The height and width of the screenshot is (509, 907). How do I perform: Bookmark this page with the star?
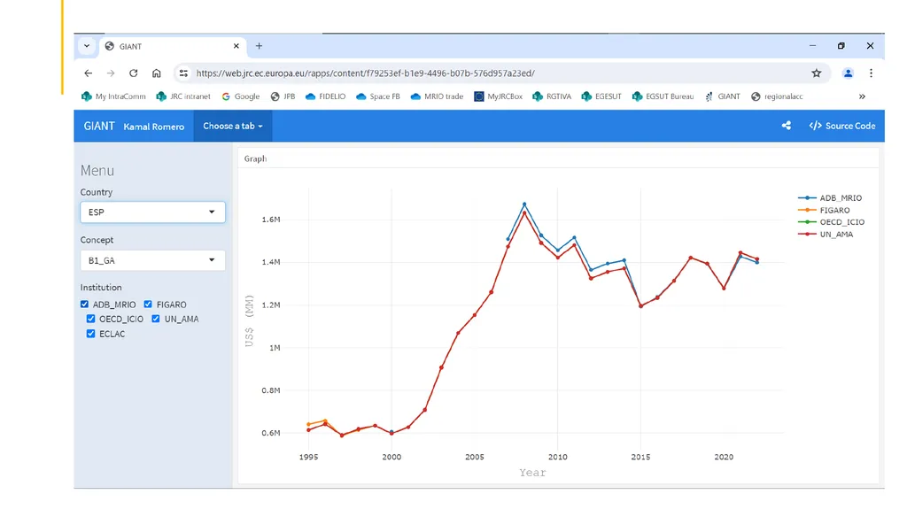coord(816,73)
